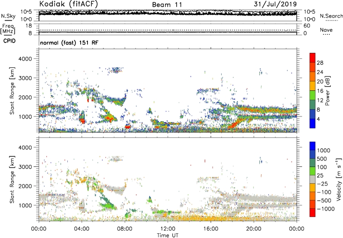Click the "Kodiak (fitACF)" plot title
Viewport: 343px width, 238px height.
coord(69,4)
